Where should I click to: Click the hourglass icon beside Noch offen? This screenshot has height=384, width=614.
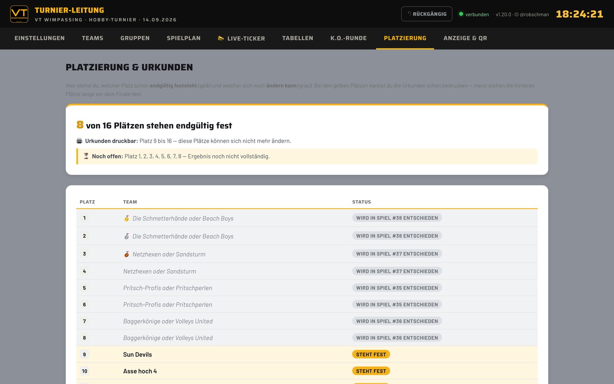(86, 156)
